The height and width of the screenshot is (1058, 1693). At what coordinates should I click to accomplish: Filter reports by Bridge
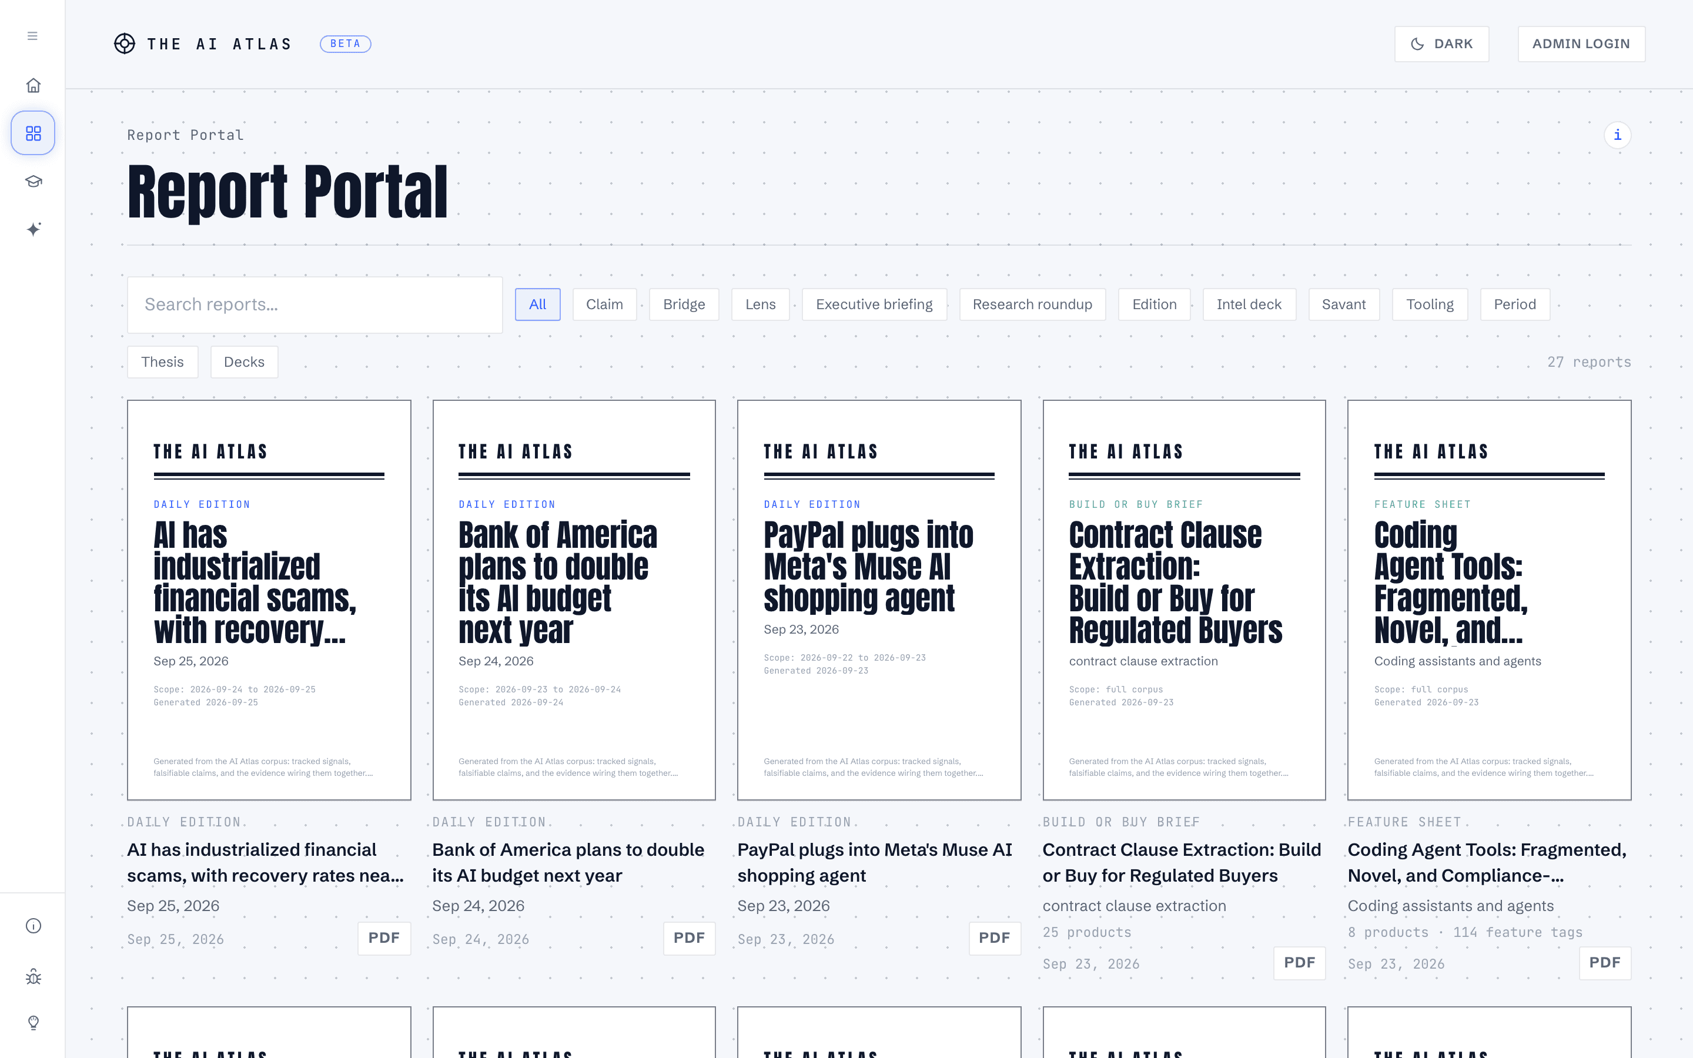click(x=684, y=304)
